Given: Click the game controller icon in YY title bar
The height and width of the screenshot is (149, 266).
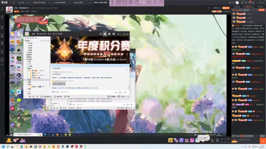Looking at the screenshot, I should (113, 34).
